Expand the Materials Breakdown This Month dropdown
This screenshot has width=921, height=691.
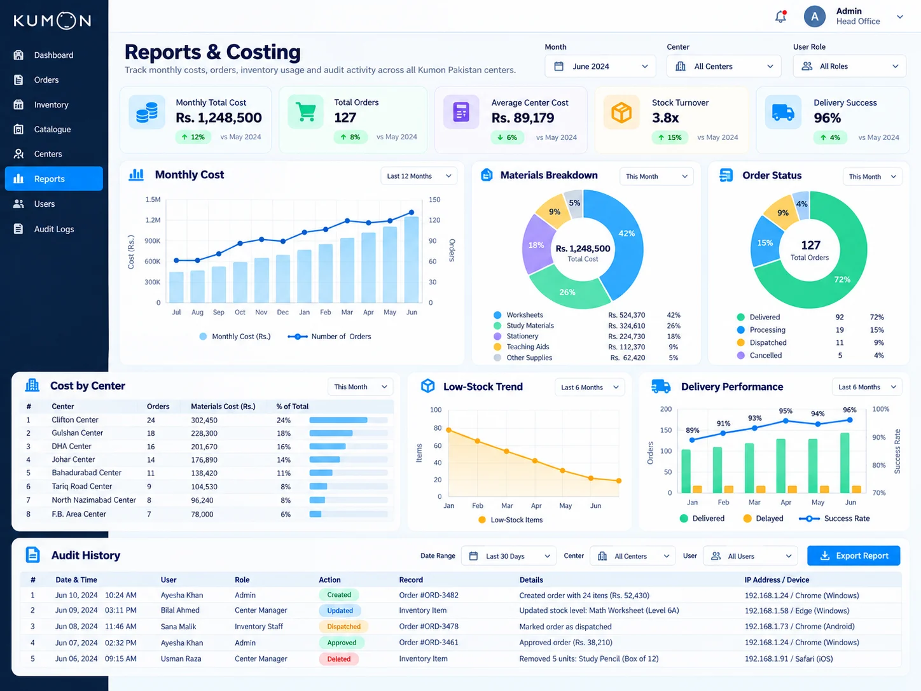coord(656,176)
